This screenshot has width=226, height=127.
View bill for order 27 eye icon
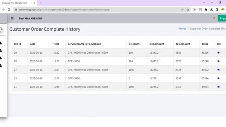pos(219,70)
